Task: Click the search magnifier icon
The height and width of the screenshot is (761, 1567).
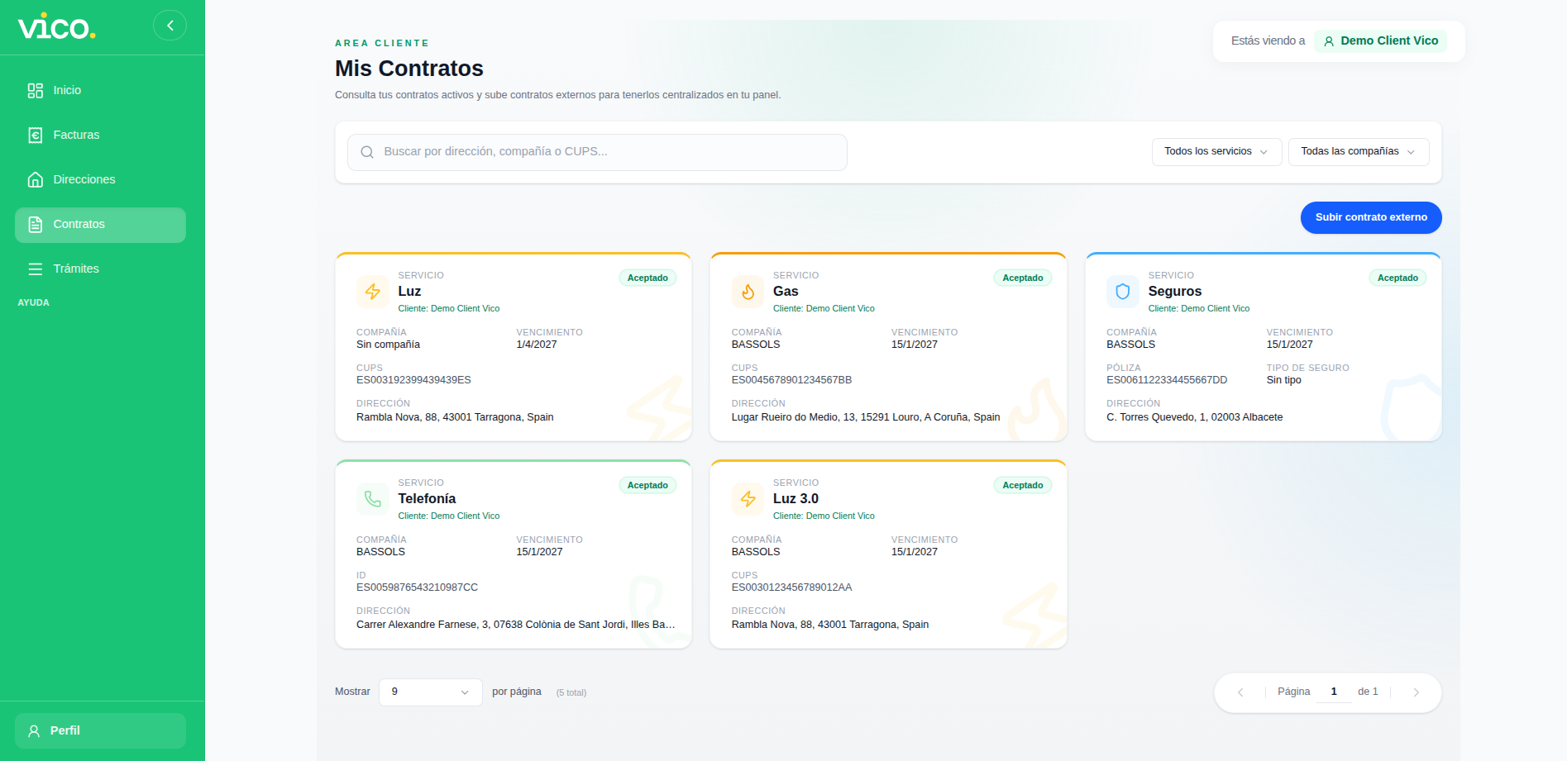Action: coord(367,152)
